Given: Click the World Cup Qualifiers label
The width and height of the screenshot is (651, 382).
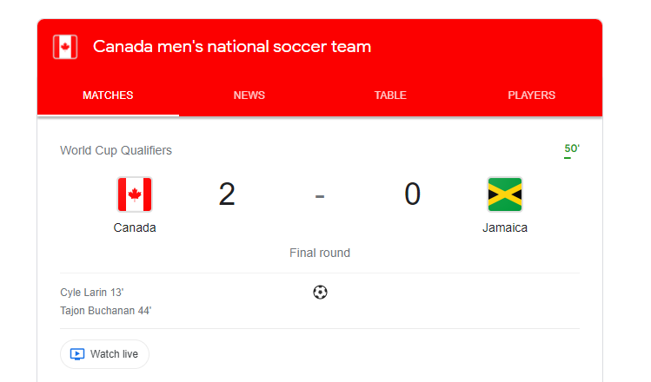Looking at the screenshot, I should pyautogui.click(x=116, y=150).
